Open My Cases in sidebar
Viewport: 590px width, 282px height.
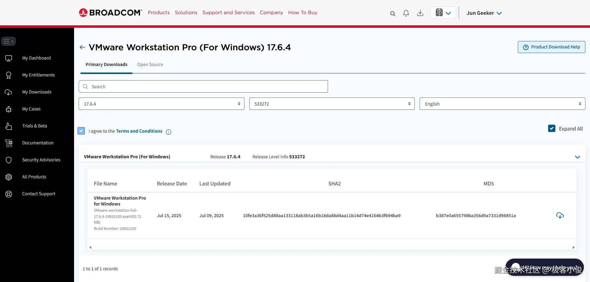coord(31,109)
